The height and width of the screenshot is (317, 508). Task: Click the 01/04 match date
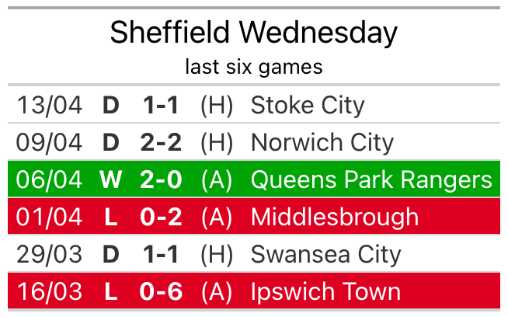tap(50, 217)
